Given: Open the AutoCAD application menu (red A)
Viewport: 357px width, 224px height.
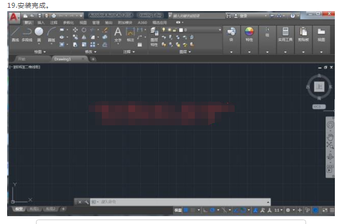Looking at the screenshot, I should [x=14, y=17].
